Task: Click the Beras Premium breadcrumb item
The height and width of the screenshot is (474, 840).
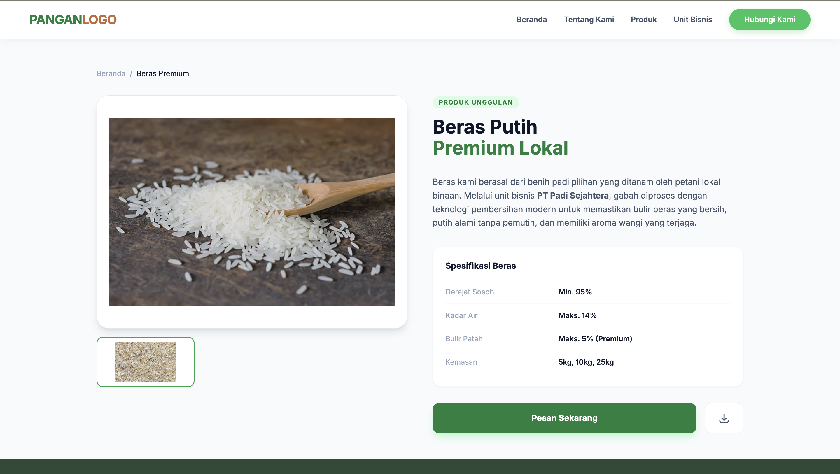Action: (x=162, y=74)
